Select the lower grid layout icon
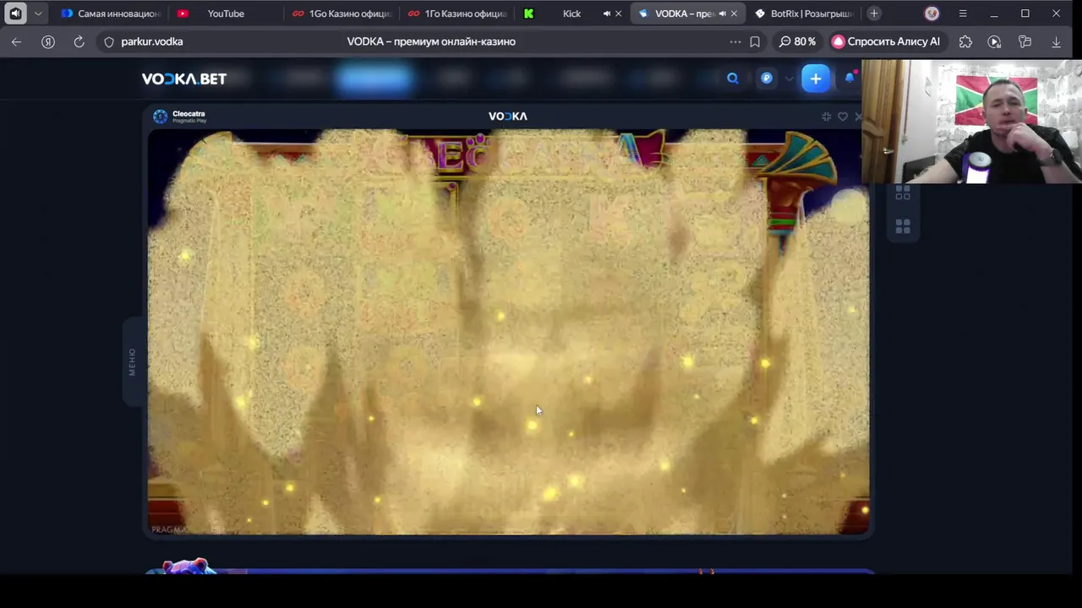 pos(903,226)
